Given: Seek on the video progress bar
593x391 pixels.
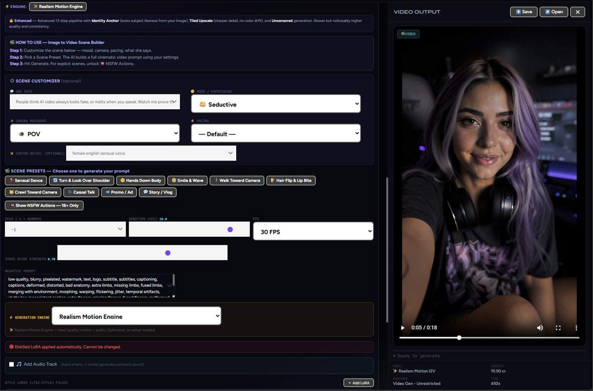Looking at the screenshot, I should 489,338.
